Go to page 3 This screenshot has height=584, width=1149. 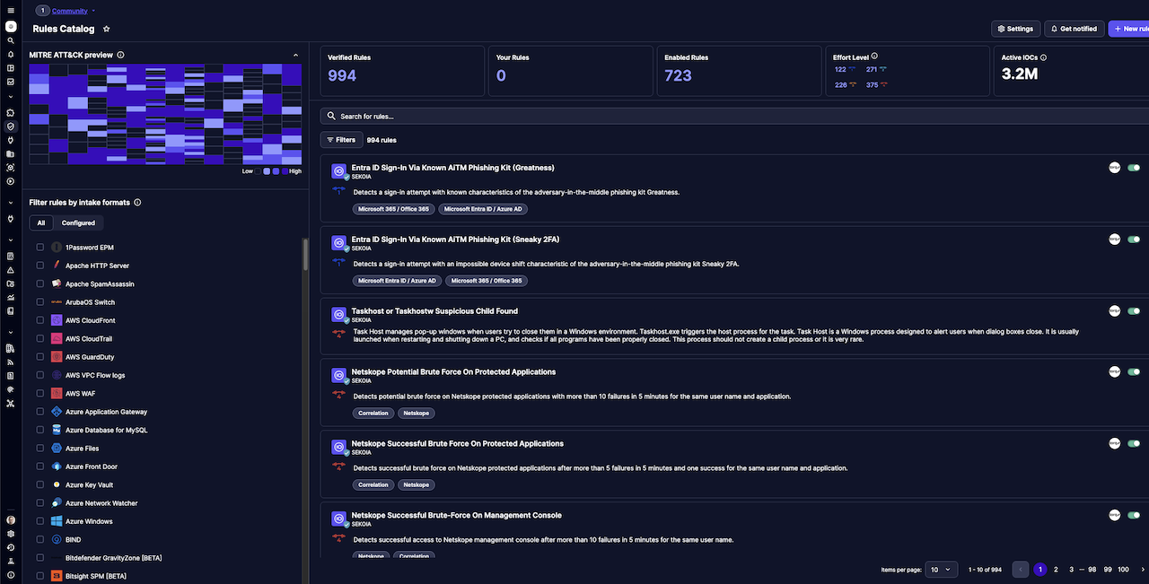1072,570
